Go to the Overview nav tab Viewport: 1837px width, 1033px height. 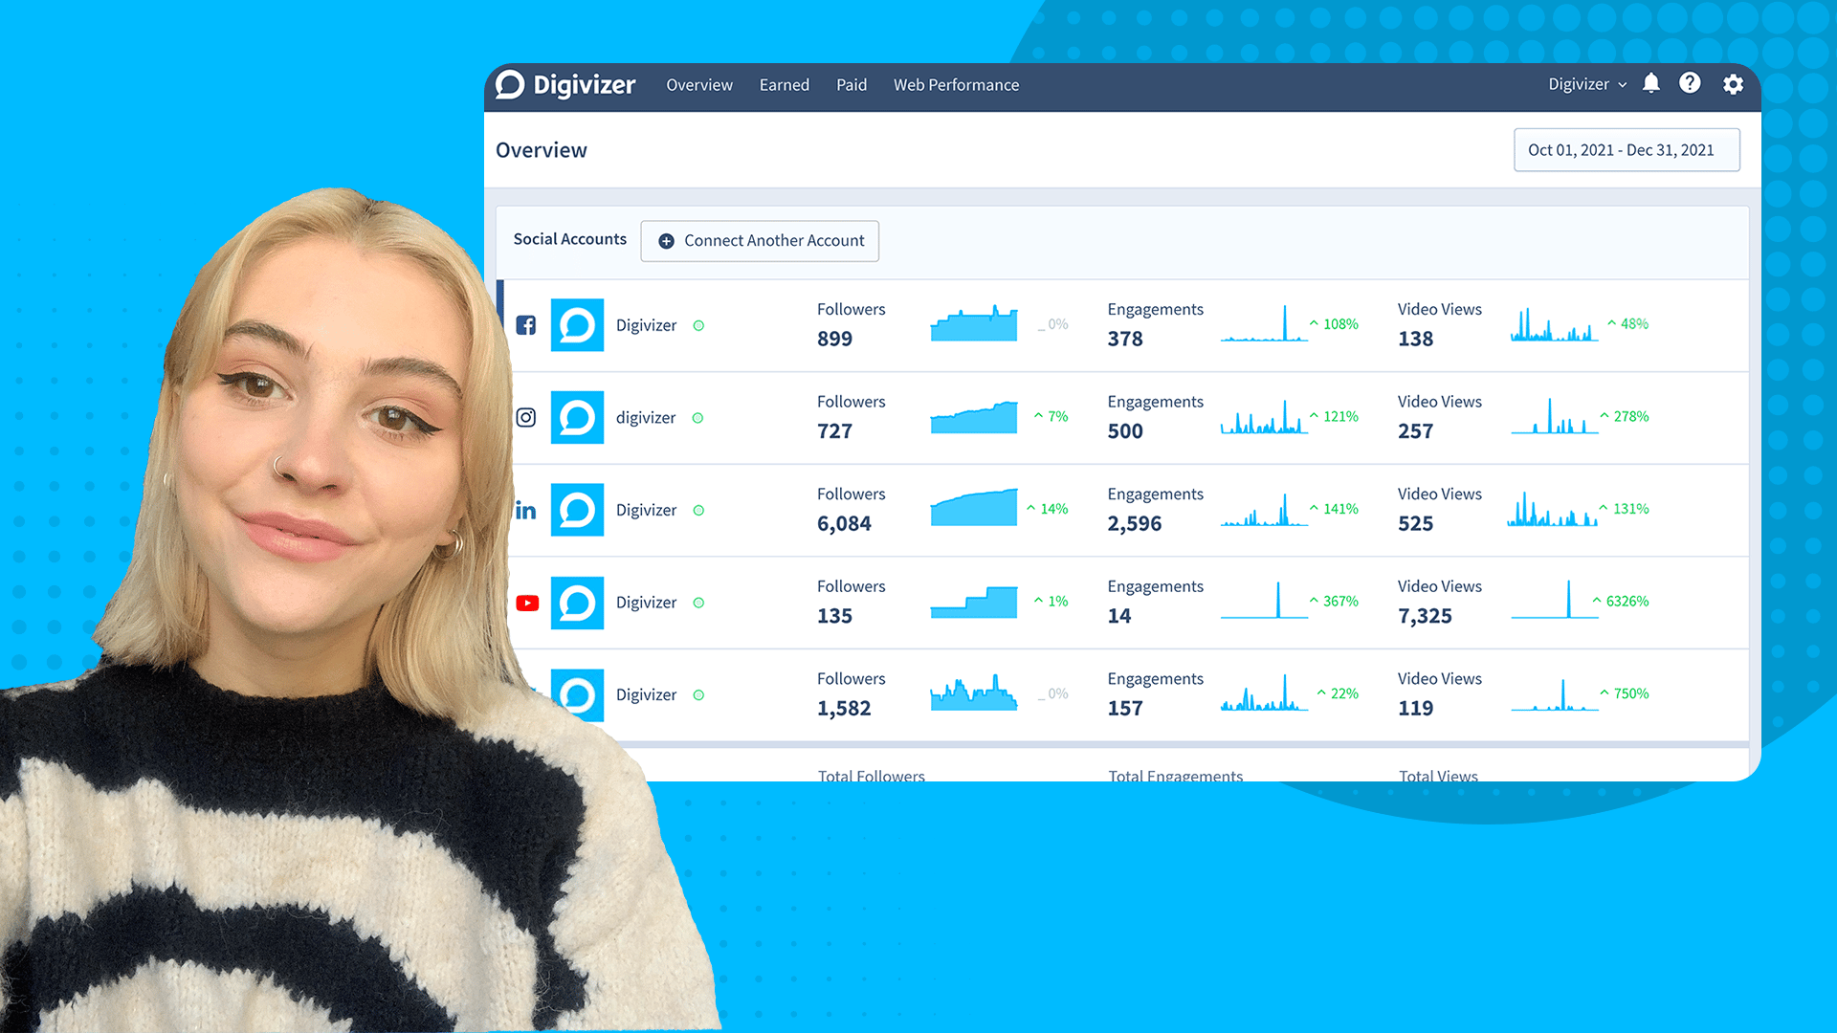point(699,85)
